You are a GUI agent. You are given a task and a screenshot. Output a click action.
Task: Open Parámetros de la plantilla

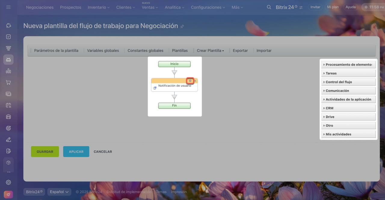[56, 51]
